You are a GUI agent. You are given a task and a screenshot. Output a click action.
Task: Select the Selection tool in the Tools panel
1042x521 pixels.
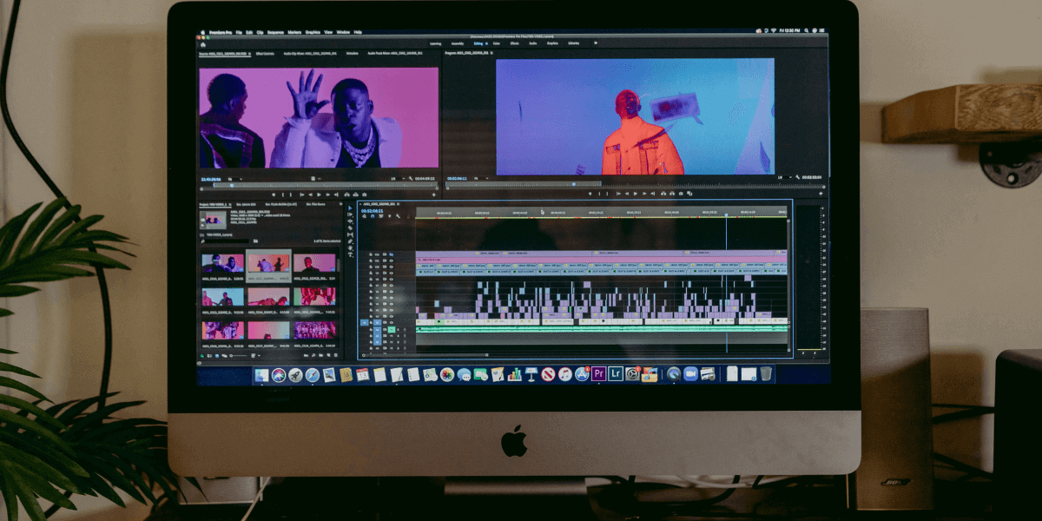(350, 208)
